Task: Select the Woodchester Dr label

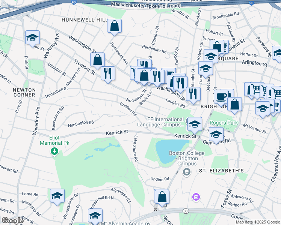Action: [x=70, y=205]
